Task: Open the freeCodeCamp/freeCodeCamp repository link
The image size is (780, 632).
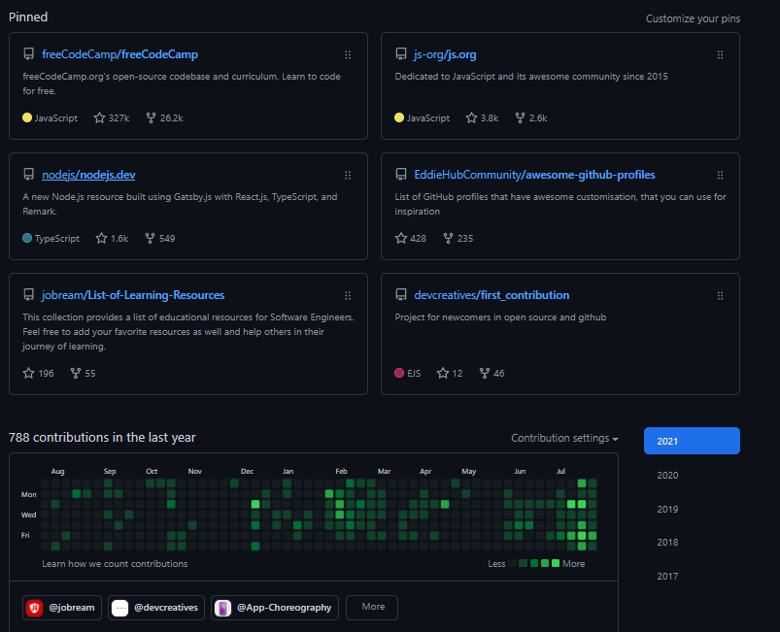Action: coord(119,54)
